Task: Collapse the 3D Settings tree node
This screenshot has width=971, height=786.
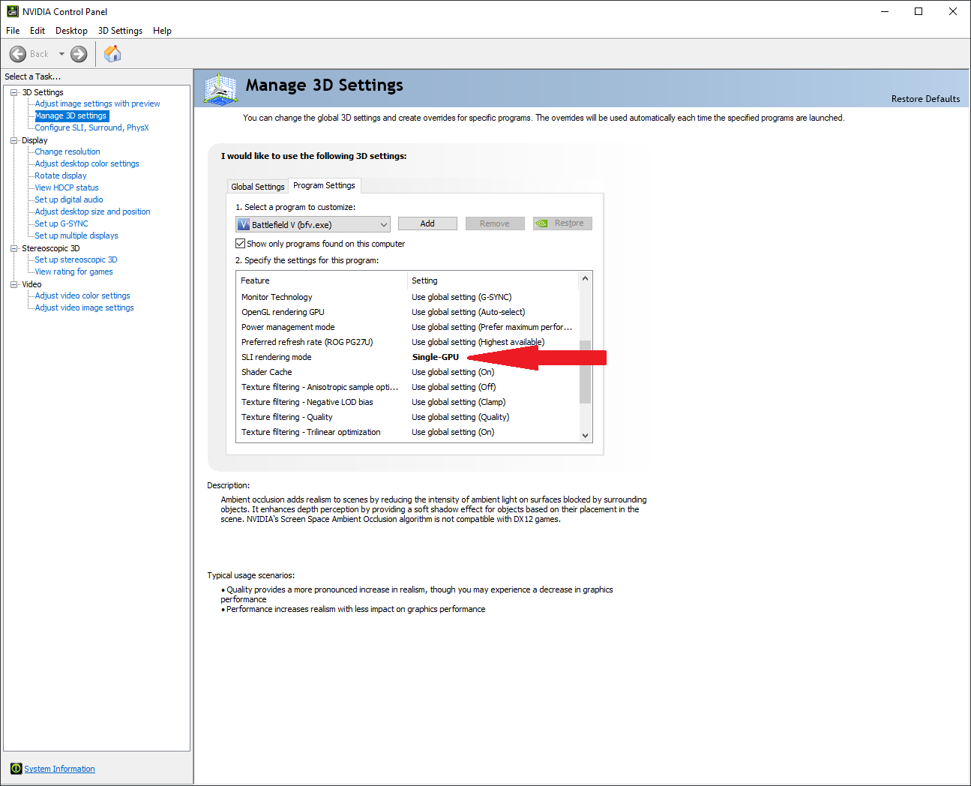Action: (x=14, y=92)
